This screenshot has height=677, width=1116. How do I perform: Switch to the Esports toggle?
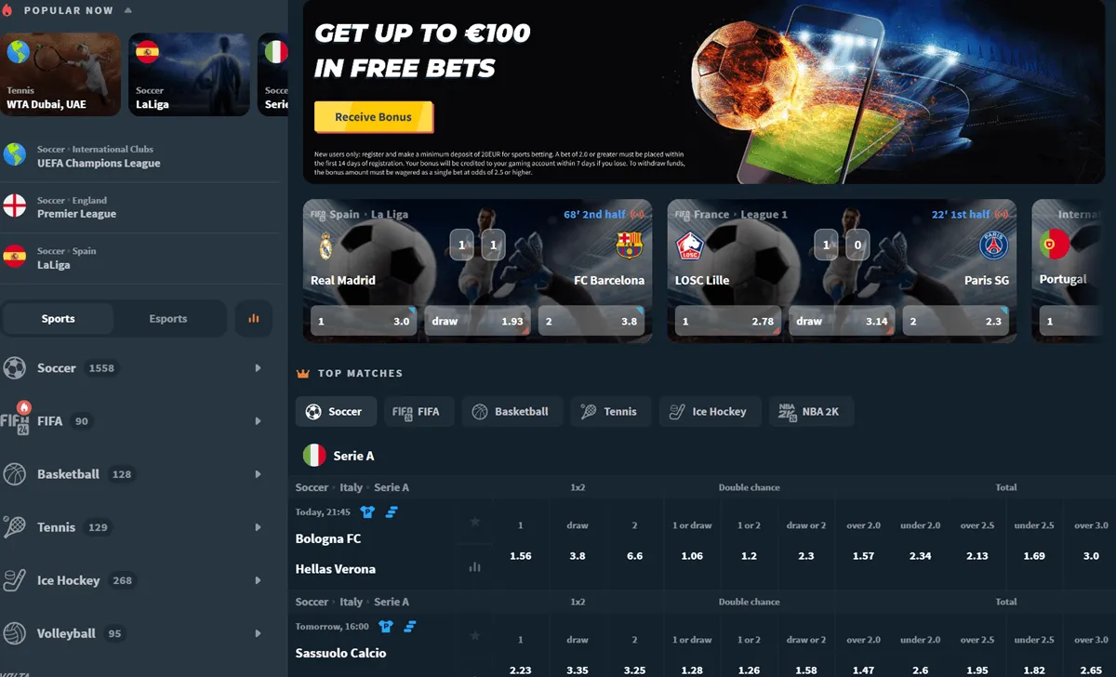(x=168, y=318)
